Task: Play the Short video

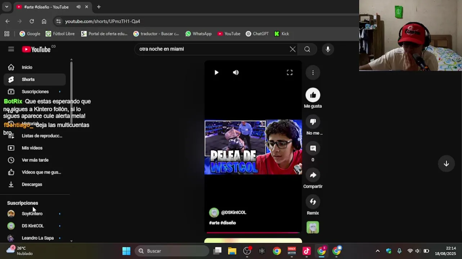Action: coord(216,73)
